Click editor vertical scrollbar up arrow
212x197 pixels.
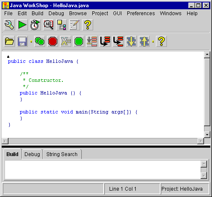click(x=207, y=55)
